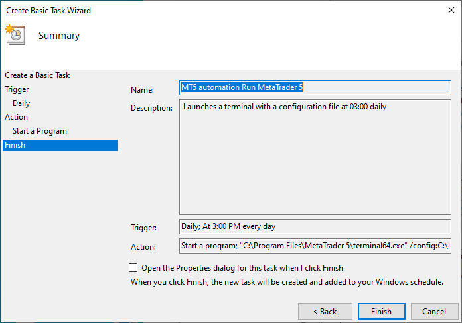Click the Name input field
Viewport: 462px width, 323px height.
coord(315,87)
